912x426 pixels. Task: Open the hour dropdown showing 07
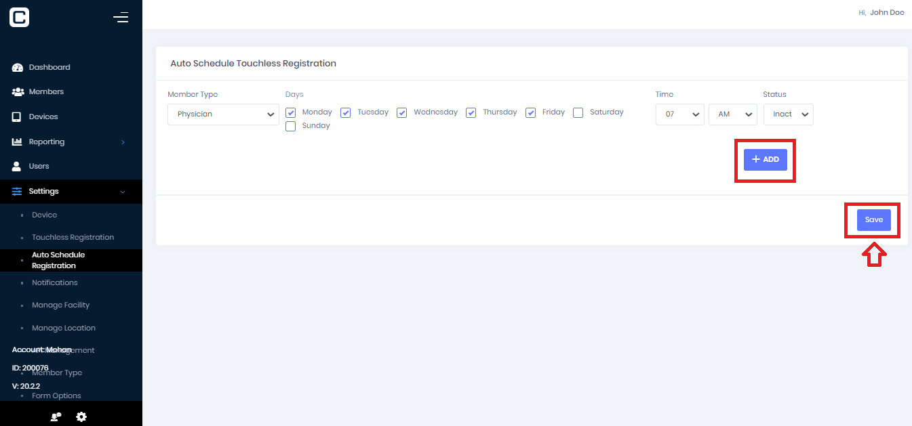pyautogui.click(x=680, y=114)
